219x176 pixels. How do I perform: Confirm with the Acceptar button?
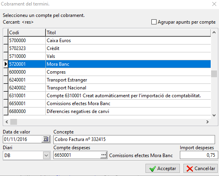[x=162, y=169]
